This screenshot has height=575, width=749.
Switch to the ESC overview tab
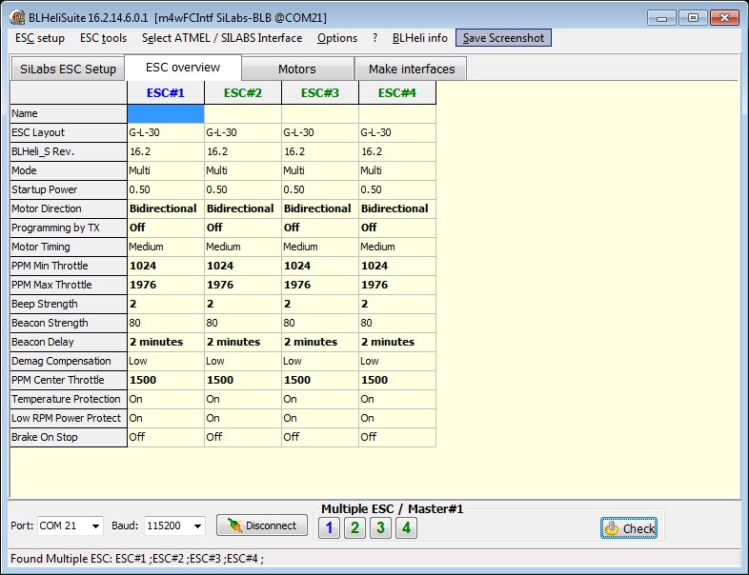click(183, 68)
